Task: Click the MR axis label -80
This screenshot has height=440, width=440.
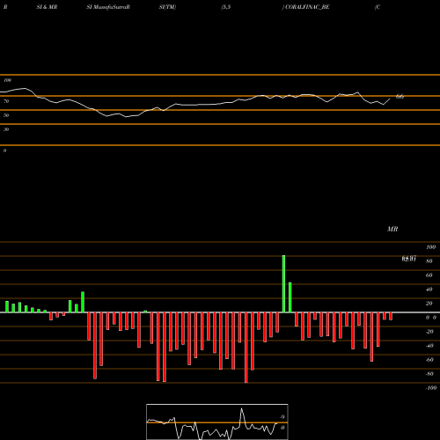Action: coord(429,374)
